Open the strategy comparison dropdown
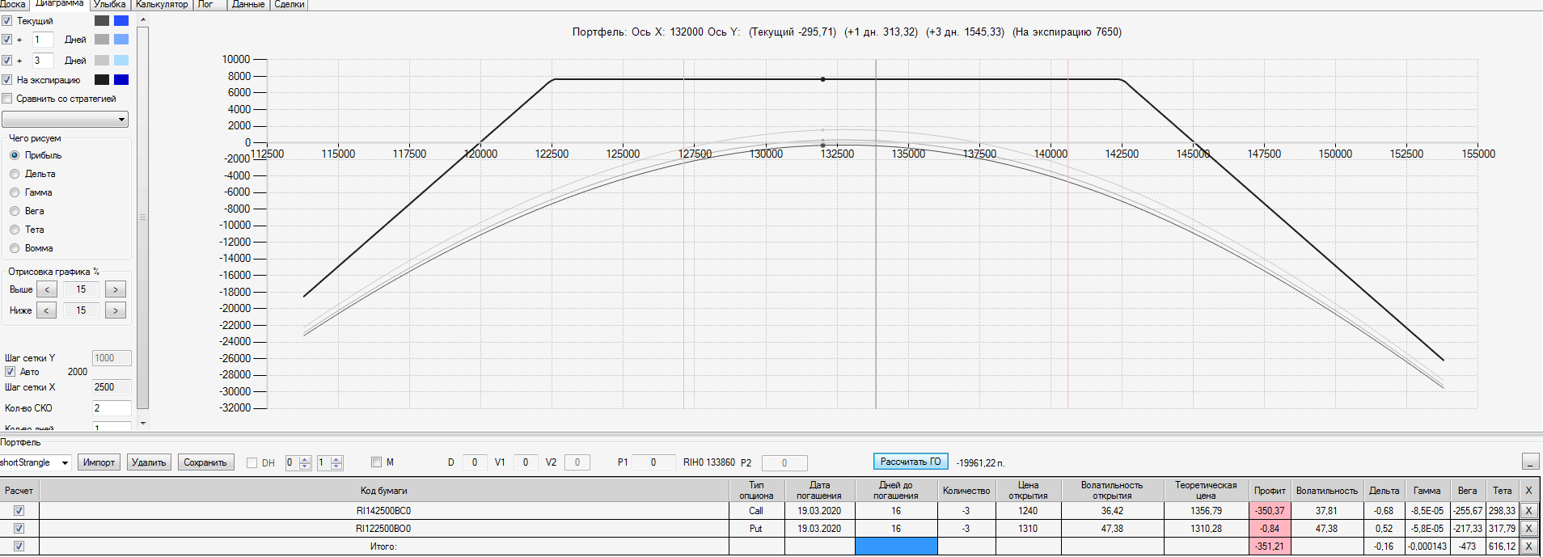The height and width of the screenshot is (557, 1543). pos(66,120)
